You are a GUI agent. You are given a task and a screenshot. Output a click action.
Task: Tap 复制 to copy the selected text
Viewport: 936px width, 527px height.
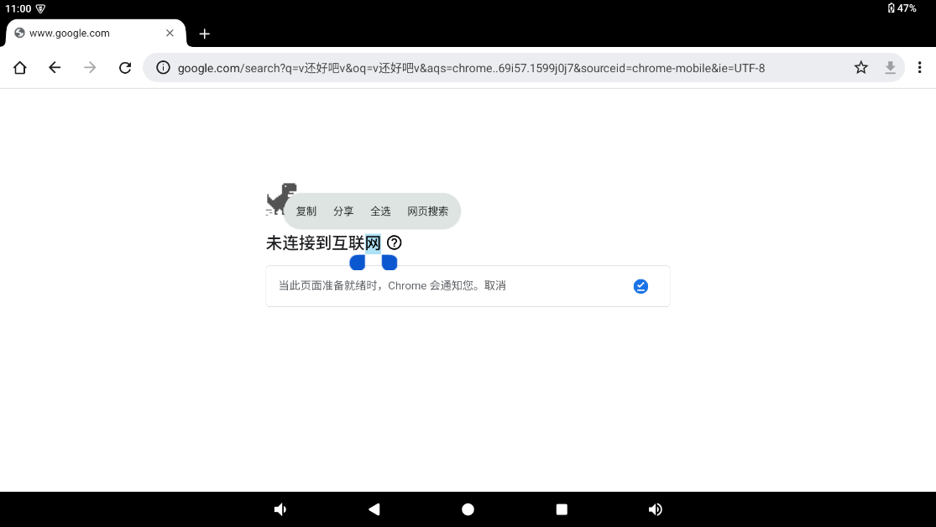306,211
